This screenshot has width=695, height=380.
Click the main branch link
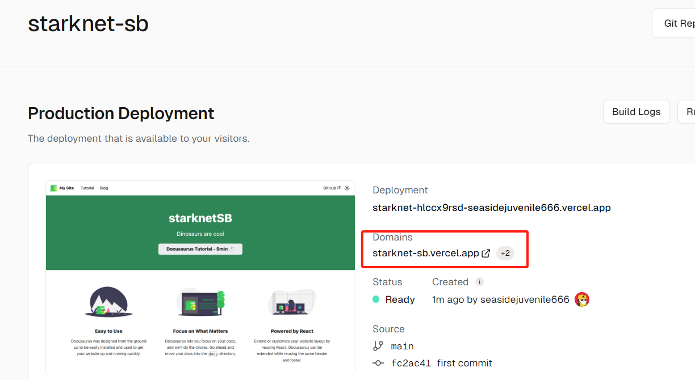(402, 346)
